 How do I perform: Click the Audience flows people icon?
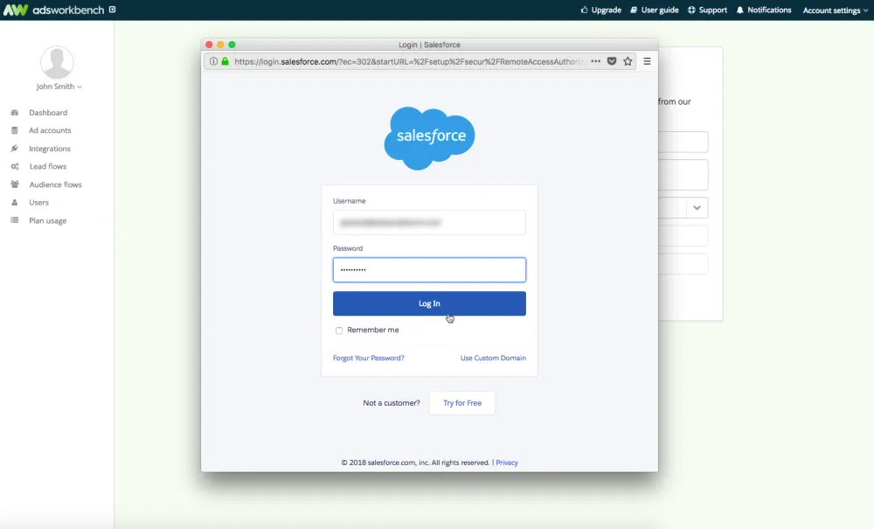(15, 184)
